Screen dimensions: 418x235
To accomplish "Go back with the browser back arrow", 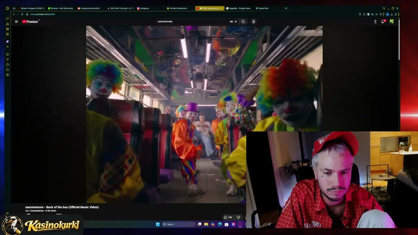I will (14, 14).
